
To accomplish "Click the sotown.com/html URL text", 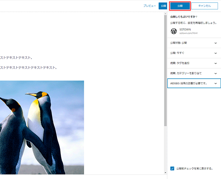I will pyautogui.click(x=188, y=33).
